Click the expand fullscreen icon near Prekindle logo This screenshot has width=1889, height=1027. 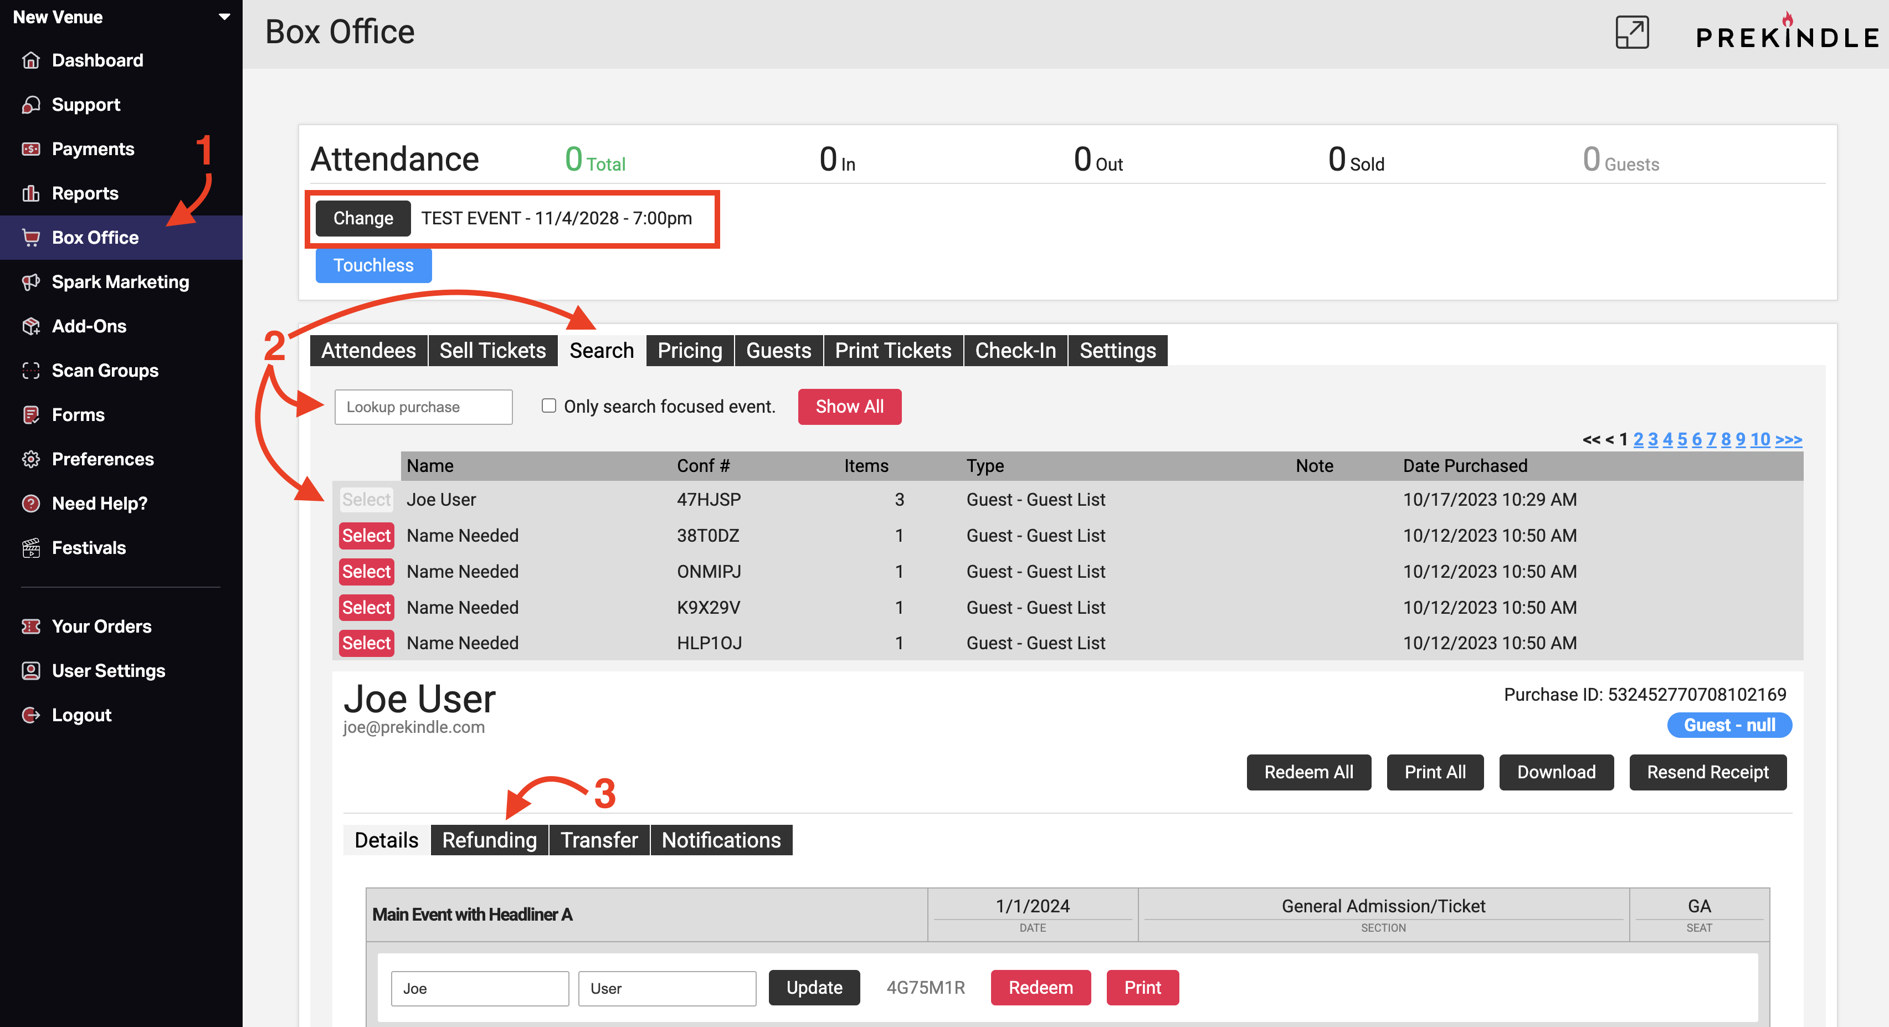coord(1631,32)
